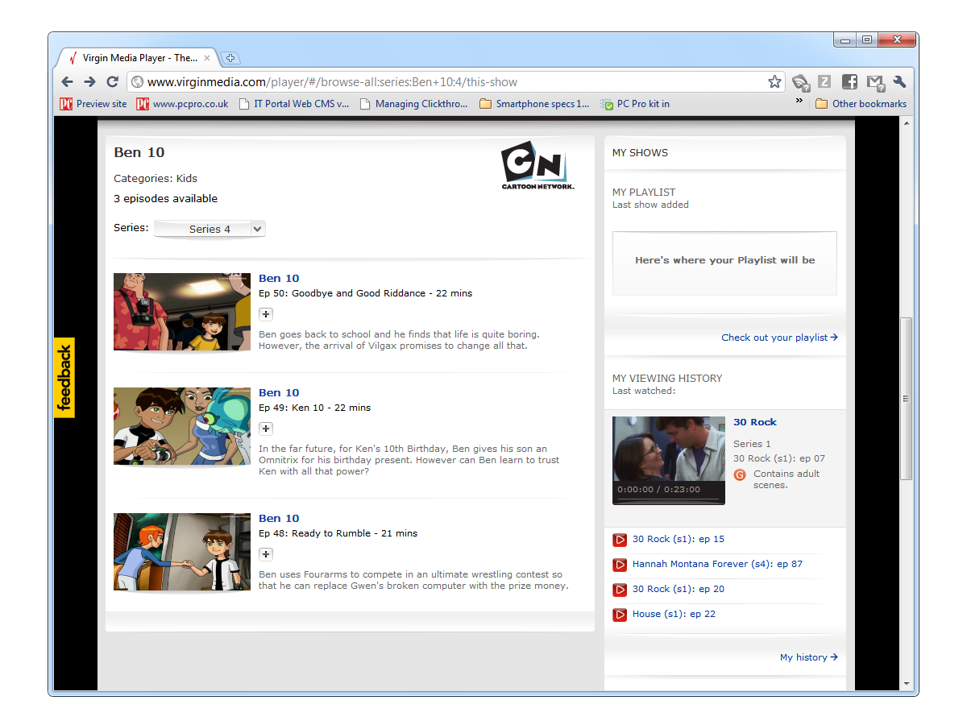This screenshot has height=725, width=967.
Task: Click the scrollbar up arrow
Action: [907, 124]
